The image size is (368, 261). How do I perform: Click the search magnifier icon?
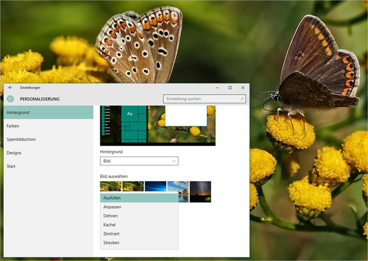242,99
